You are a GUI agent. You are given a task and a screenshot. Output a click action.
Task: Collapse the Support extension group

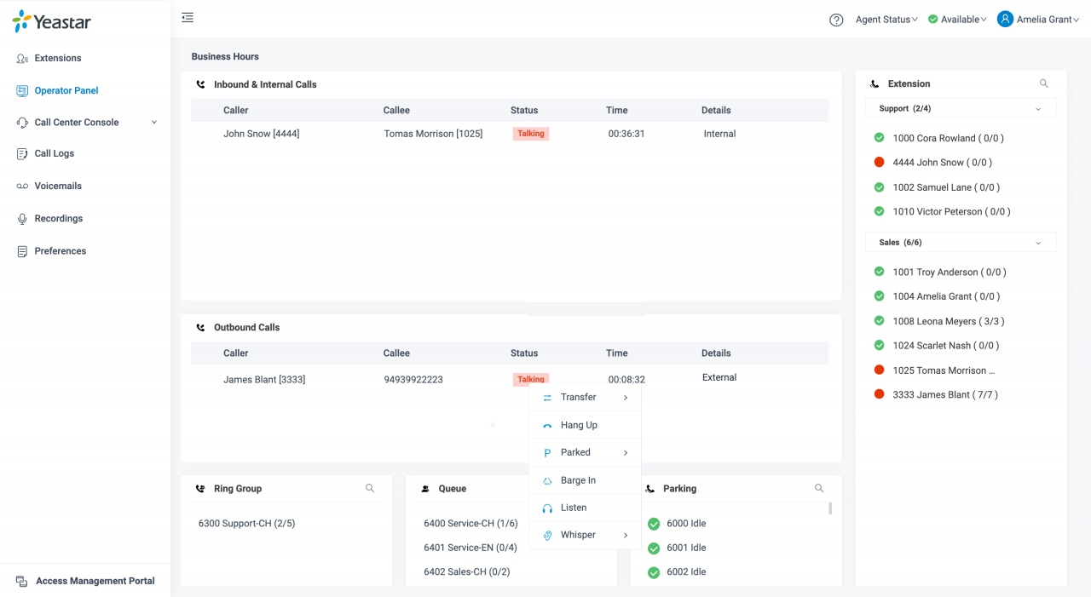coord(1037,109)
